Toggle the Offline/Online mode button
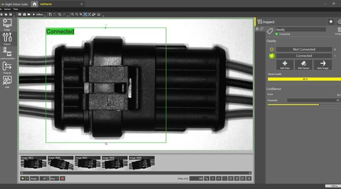Screen dimensions: 341x189 click(38, 14)
